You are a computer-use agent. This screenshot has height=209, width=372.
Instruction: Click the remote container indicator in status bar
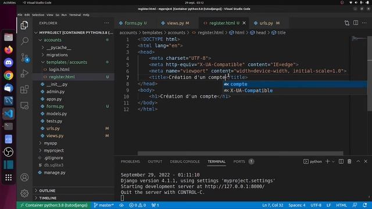point(54,205)
